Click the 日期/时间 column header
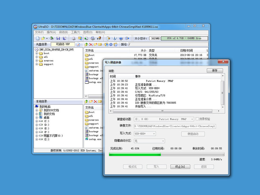Image resolution: width=260 pixels, height=195 pixels. pyautogui.click(x=186, y=50)
